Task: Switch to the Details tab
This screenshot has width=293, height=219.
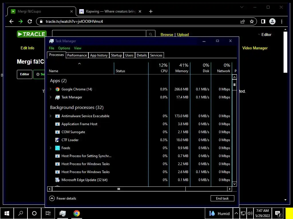Action: tap(142, 55)
